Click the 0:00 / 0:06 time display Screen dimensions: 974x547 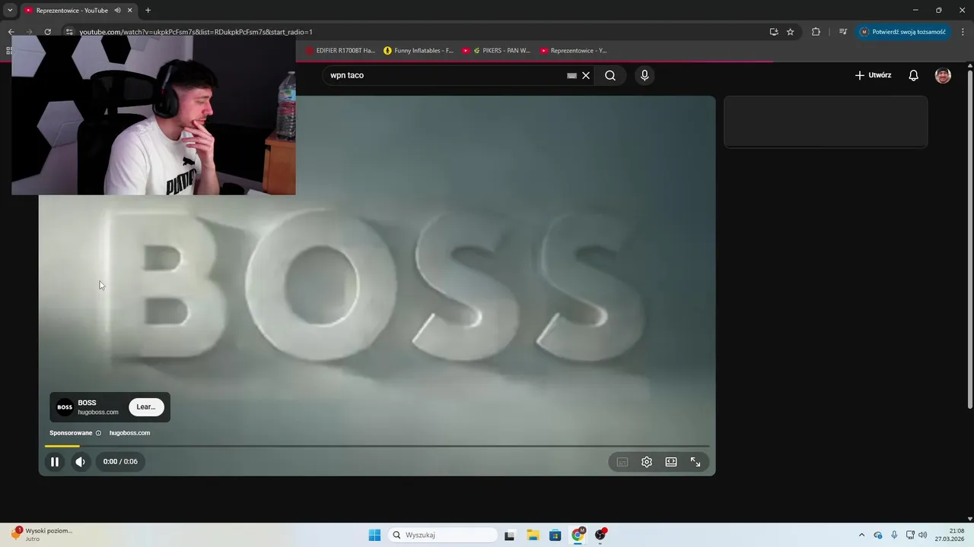(120, 461)
